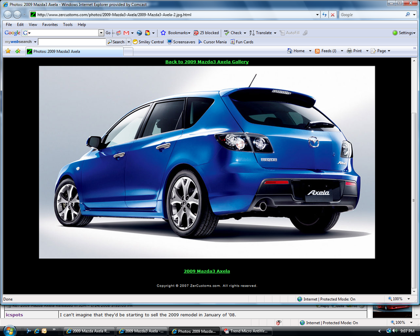The height and width of the screenshot is (336, 420).
Task: Switch to 2009 Mazda Axela R... taskbar window
Action: pos(89,331)
